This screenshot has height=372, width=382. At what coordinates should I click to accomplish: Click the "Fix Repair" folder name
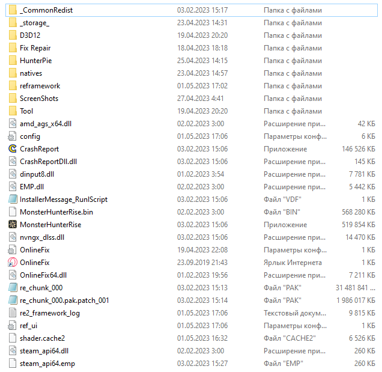coord(35,48)
